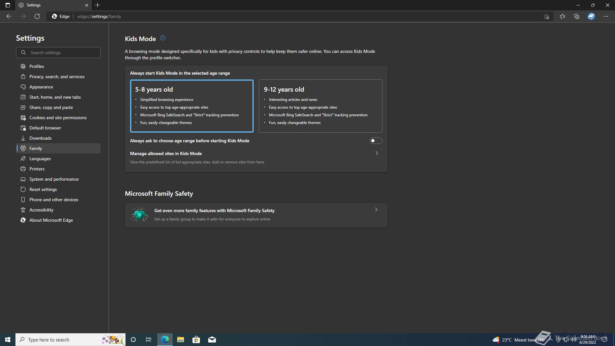Open the Favorites list icon

tap(562, 16)
